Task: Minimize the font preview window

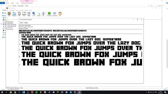Action: point(134,20)
